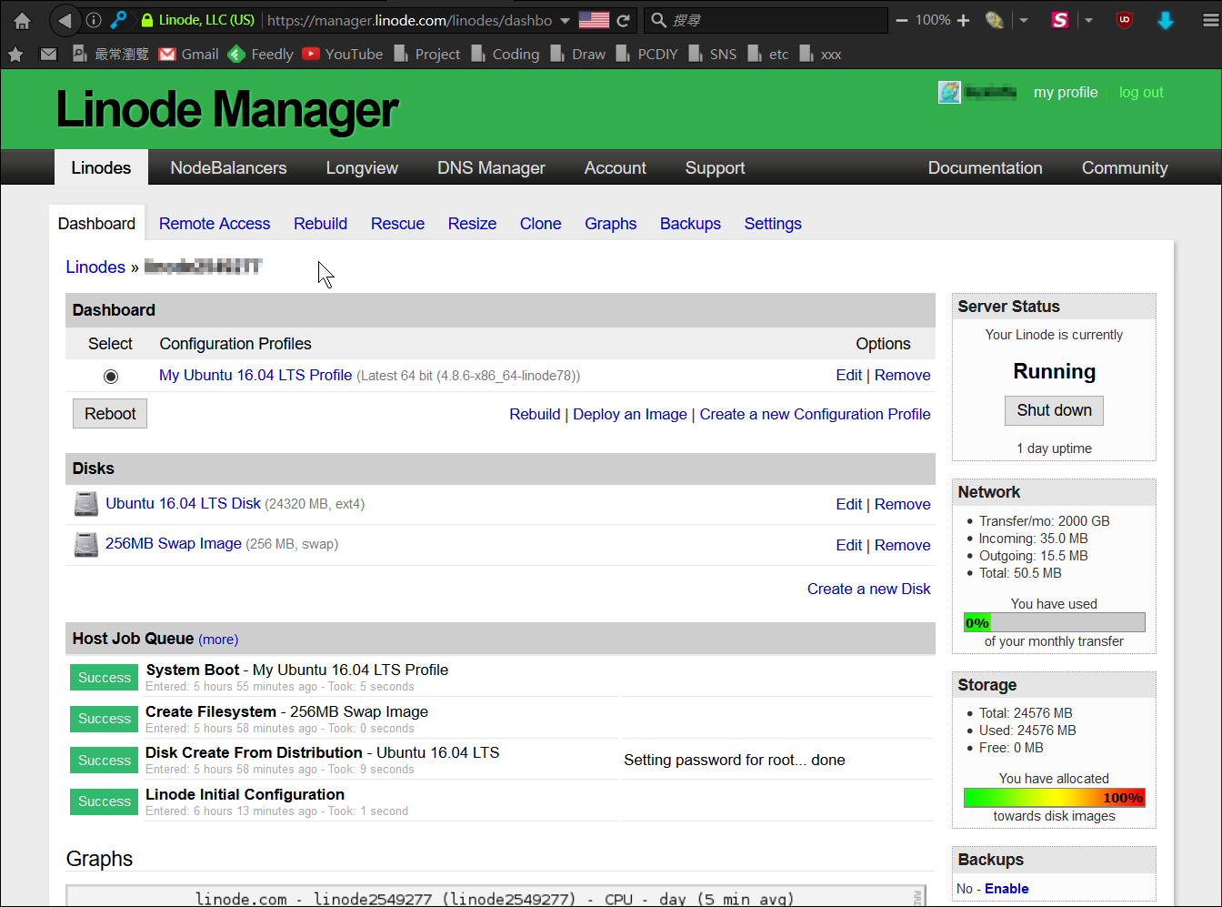Open the Resize sub-tab
This screenshot has width=1222, height=907.
(x=472, y=224)
